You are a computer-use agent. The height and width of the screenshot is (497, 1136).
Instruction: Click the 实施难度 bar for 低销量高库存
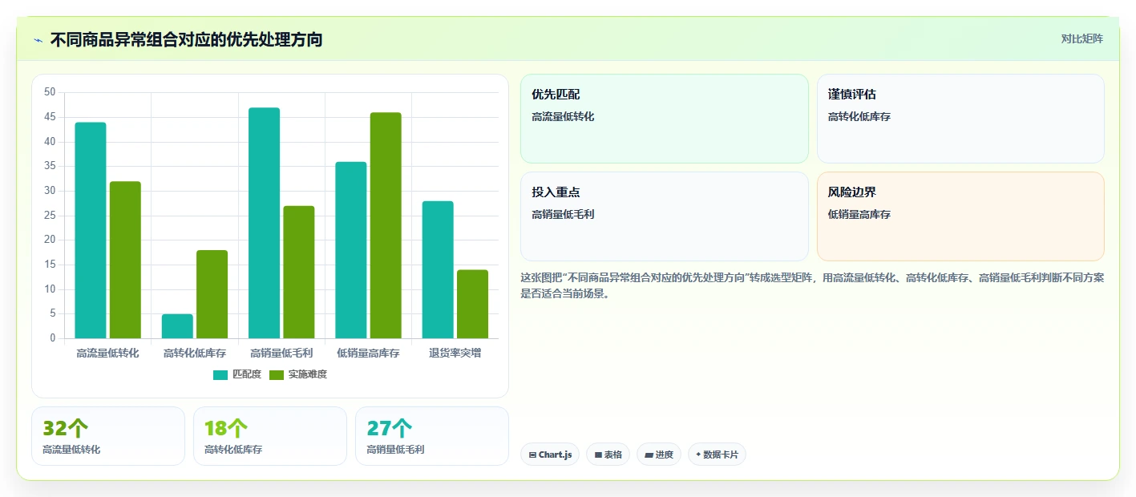click(x=385, y=225)
